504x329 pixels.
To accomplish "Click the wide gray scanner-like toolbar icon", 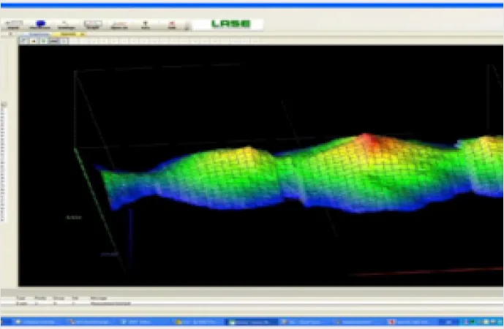I will pos(93,25).
